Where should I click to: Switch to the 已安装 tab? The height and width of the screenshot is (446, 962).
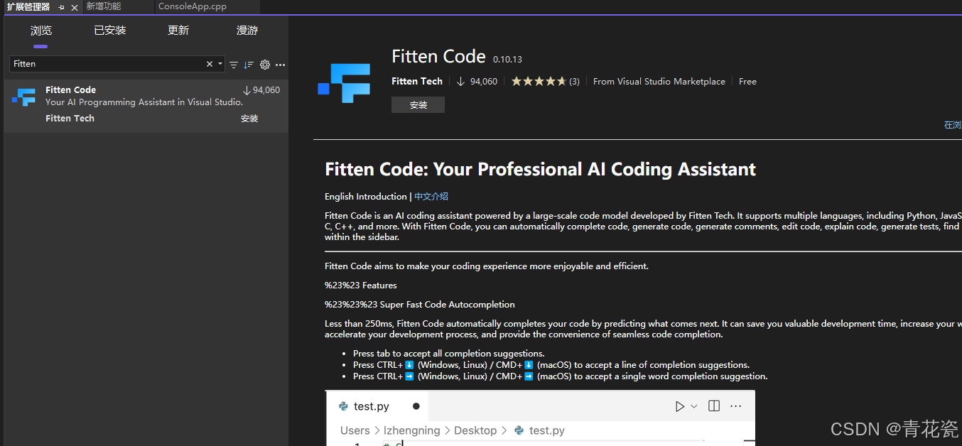109,31
